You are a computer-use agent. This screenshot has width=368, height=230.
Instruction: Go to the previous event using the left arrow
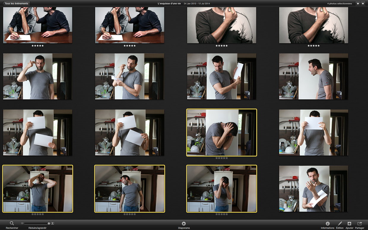(x=358, y=3)
